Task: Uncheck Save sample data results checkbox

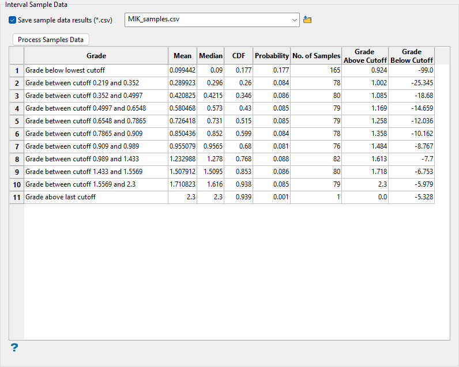Action: (x=13, y=20)
